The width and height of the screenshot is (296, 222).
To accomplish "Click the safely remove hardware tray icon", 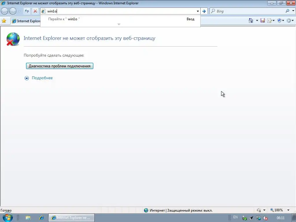I will click(245, 218).
